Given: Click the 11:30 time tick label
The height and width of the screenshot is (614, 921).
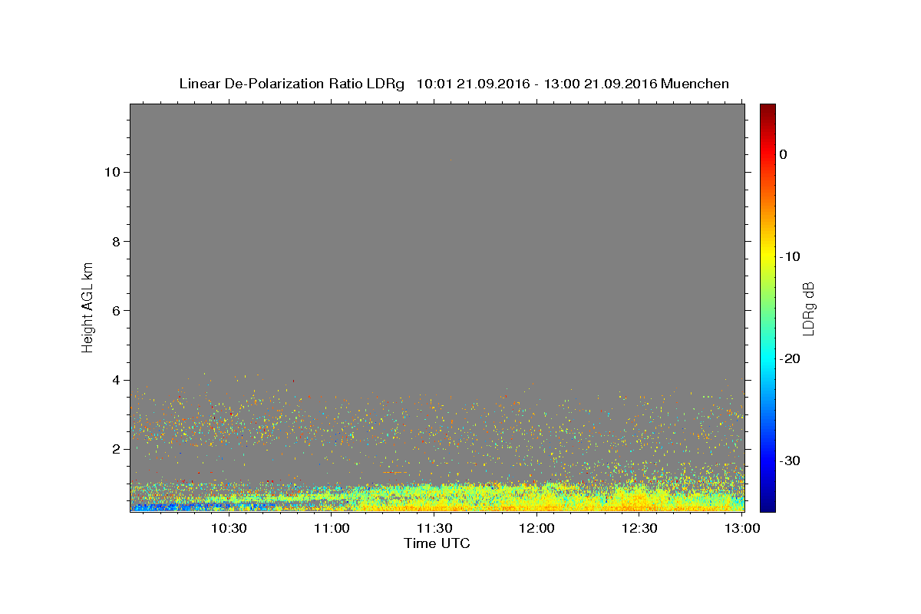Looking at the screenshot, I should (x=434, y=528).
